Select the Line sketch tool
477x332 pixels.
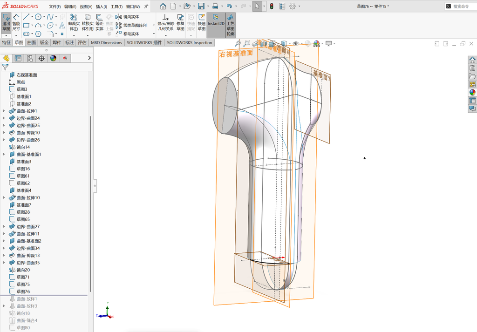click(x=26, y=17)
